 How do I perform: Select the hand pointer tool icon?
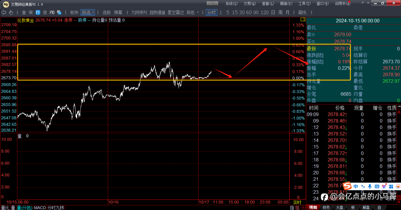coord(11,13)
